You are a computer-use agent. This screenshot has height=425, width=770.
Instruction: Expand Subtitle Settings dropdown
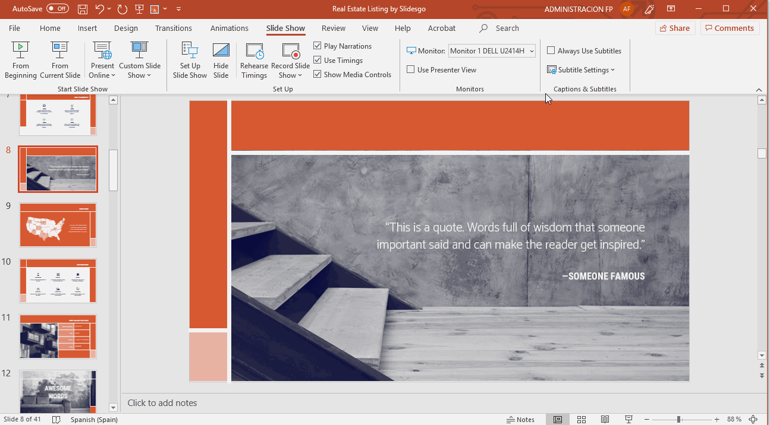pyautogui.click(x=581, y=70)
